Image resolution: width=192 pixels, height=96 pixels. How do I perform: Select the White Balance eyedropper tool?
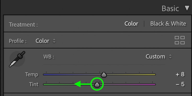[17, 59]
